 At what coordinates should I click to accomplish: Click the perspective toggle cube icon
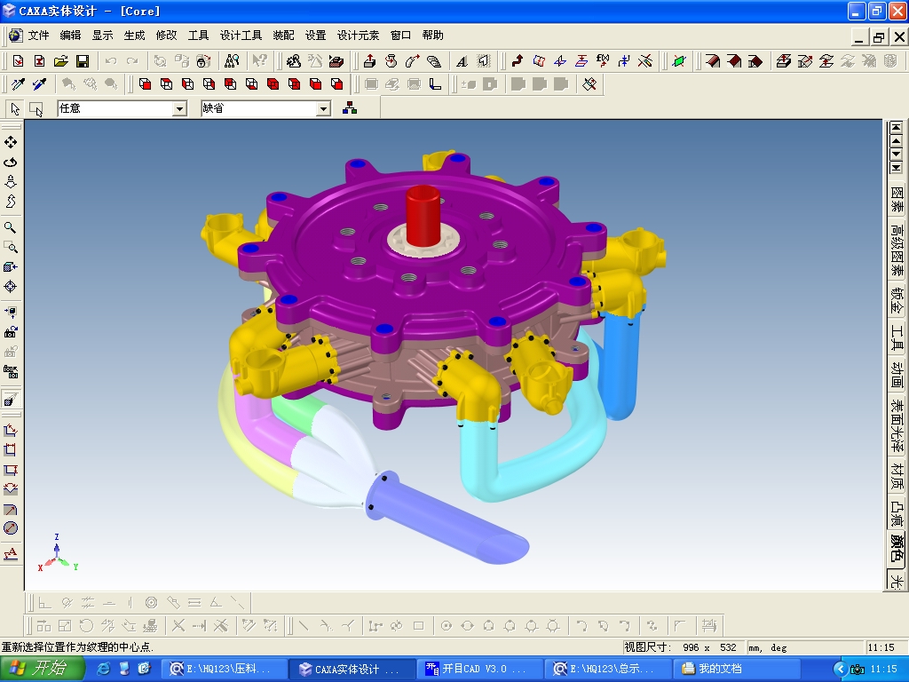click(11, 400)
